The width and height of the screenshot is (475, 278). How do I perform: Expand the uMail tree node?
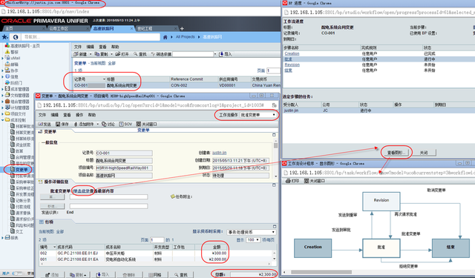(x=2, y=58)
